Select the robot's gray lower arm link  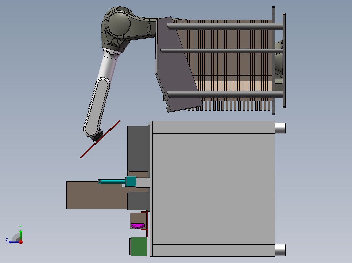click(97, 107)
